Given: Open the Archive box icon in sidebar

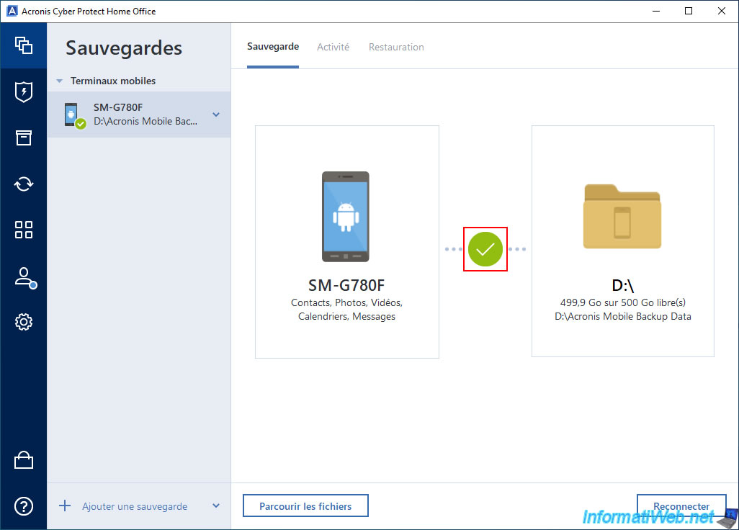Looking at the screenshot, I should click(24, 138).
